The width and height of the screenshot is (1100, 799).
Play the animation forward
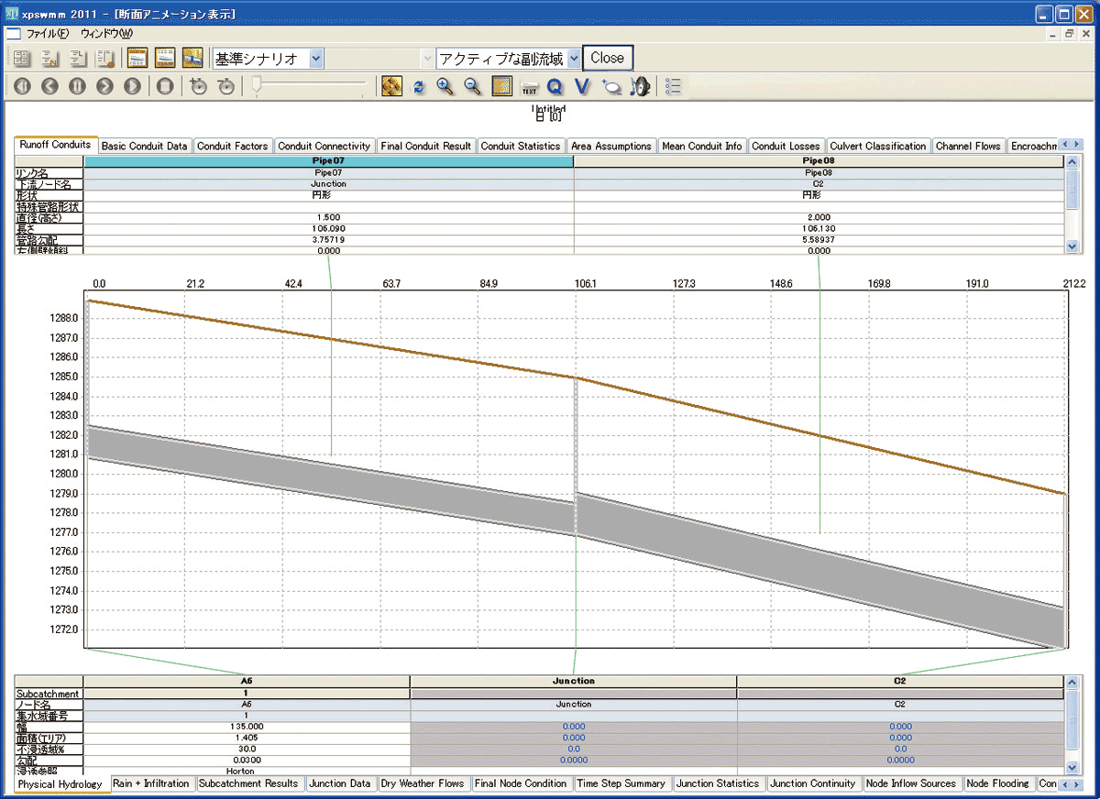pos(132,86)
